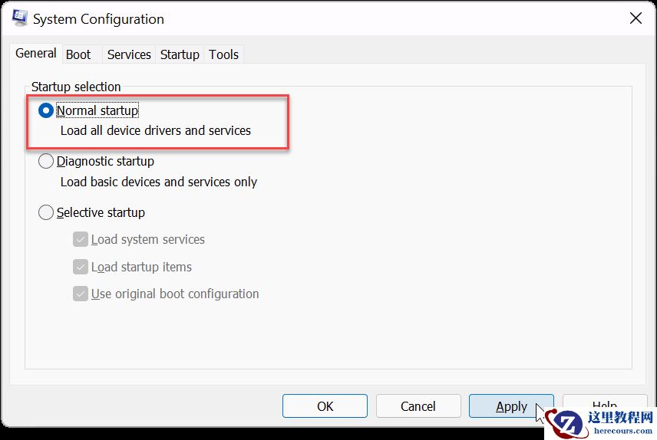This screenshot has height=440, width=657.
Task: Select the Startup tab
Action: click(x=180, y=54)
